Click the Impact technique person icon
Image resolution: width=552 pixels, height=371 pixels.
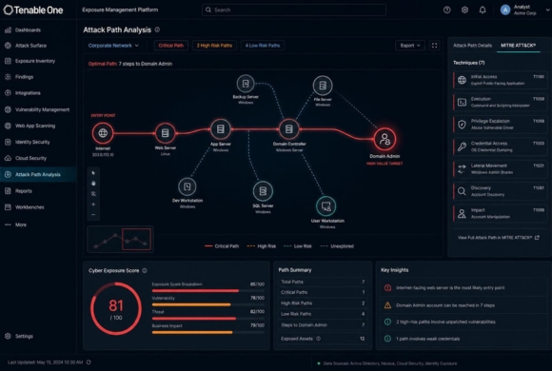[x=462, y=213]
